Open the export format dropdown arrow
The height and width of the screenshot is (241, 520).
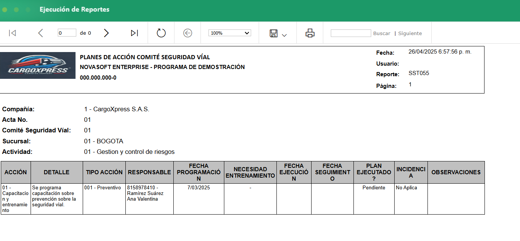coord(284,35)
